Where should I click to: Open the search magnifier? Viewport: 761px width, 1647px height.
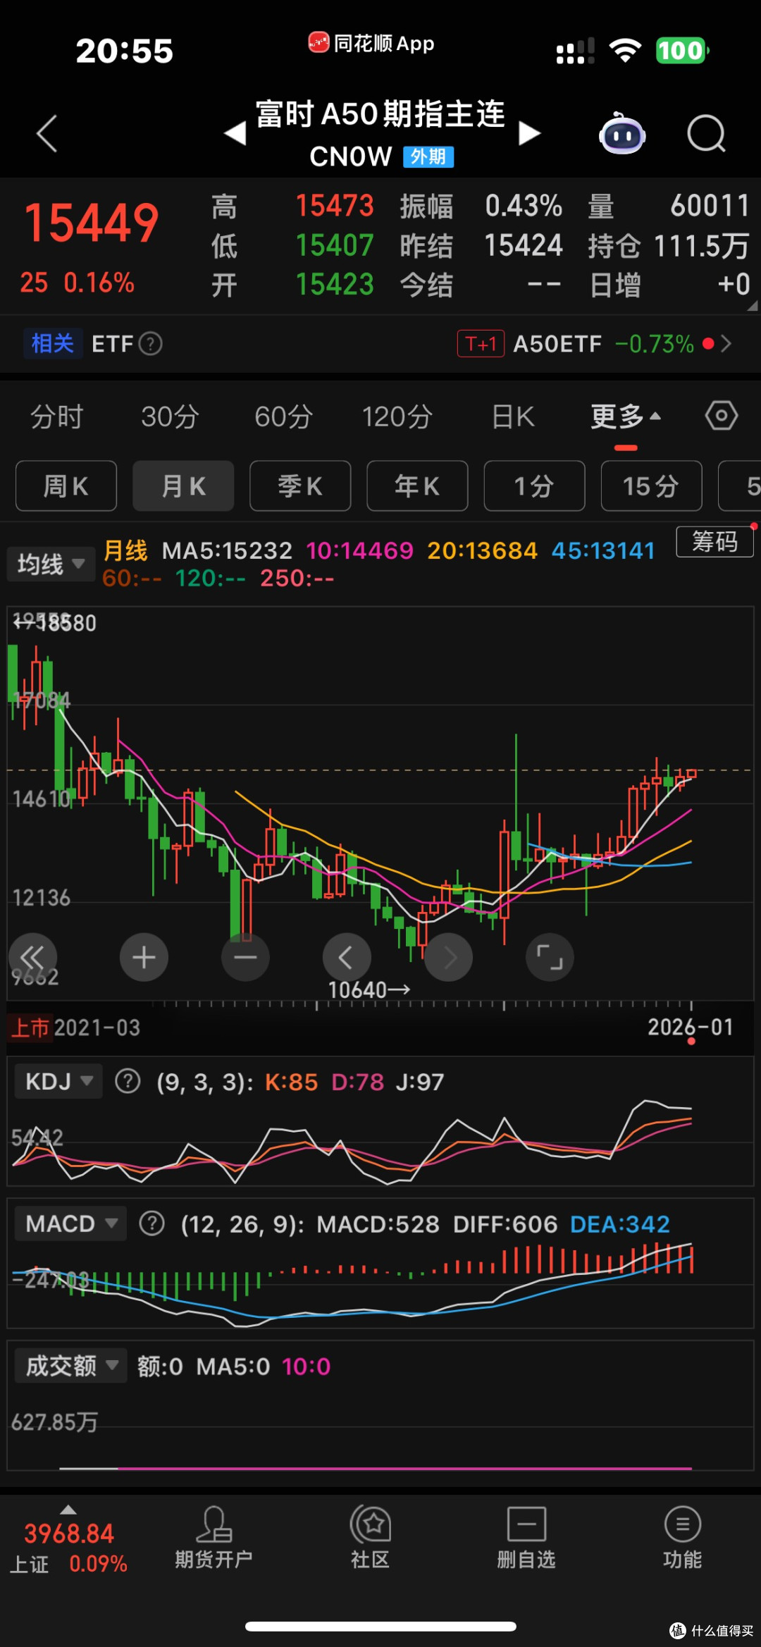click(x=706, y=133)
